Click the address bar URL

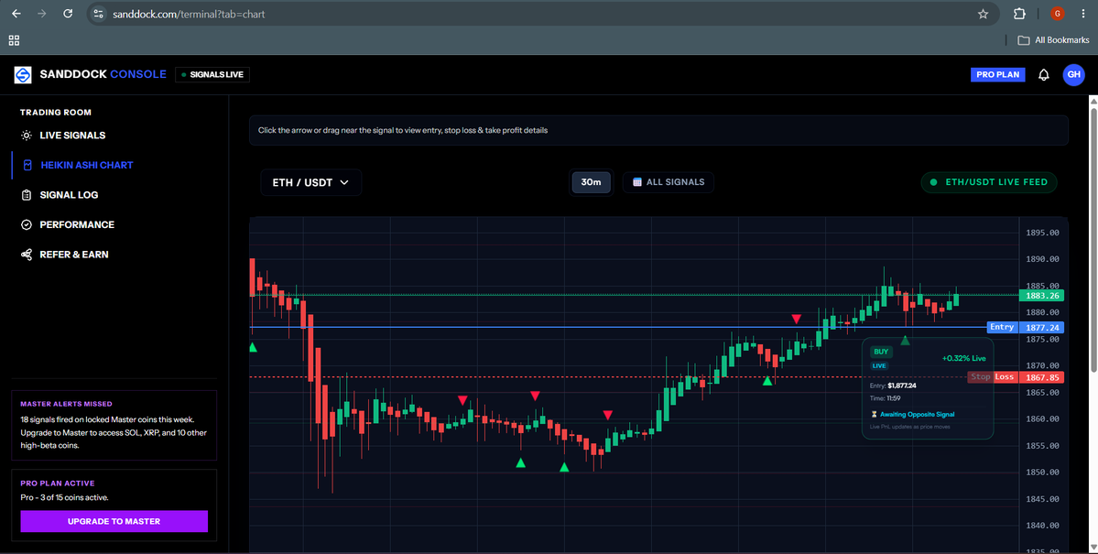tap(189, 14)
